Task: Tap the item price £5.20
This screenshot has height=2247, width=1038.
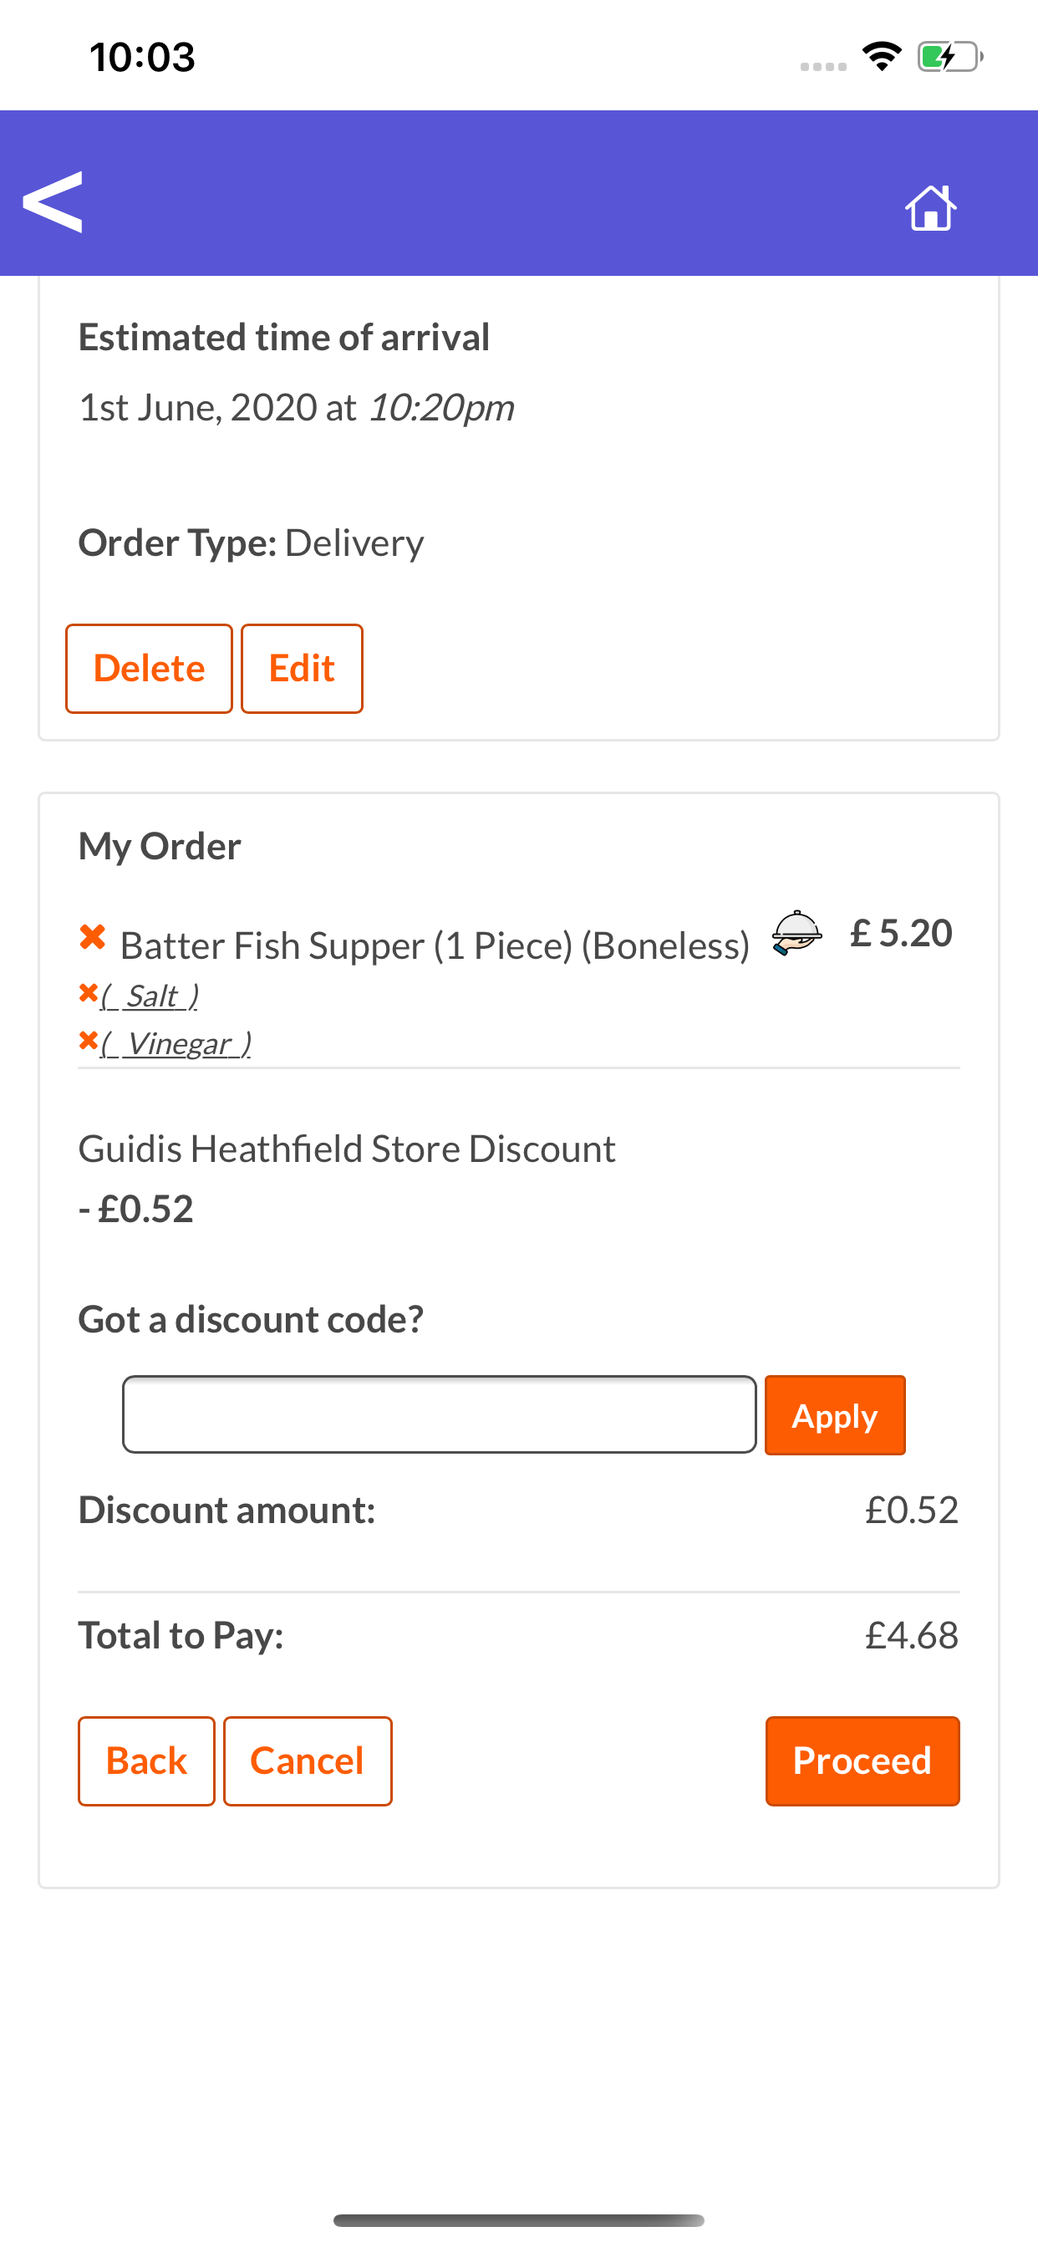Action: pyautogui.click(x=901, y=934)
